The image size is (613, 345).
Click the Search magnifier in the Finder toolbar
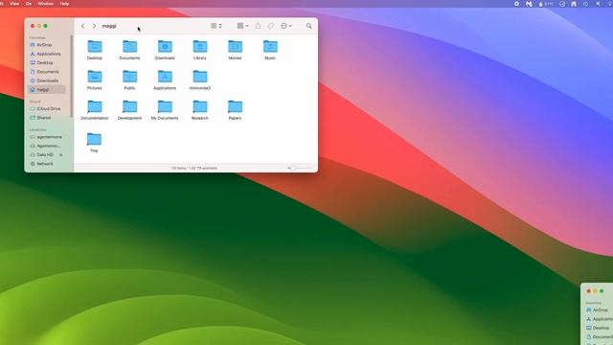308,26
